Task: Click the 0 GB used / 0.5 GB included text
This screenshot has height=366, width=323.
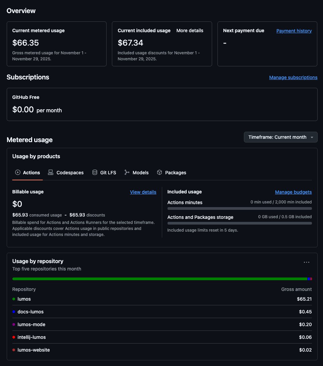Action: coord(285,217)
